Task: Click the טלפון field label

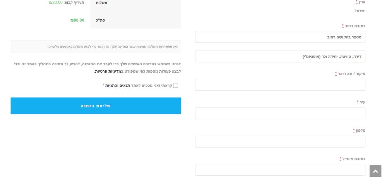Action: coord(360,131)
